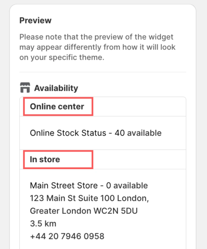Open the In store section header
Screen dimensions: 207x249
click(x=45, y=159)
